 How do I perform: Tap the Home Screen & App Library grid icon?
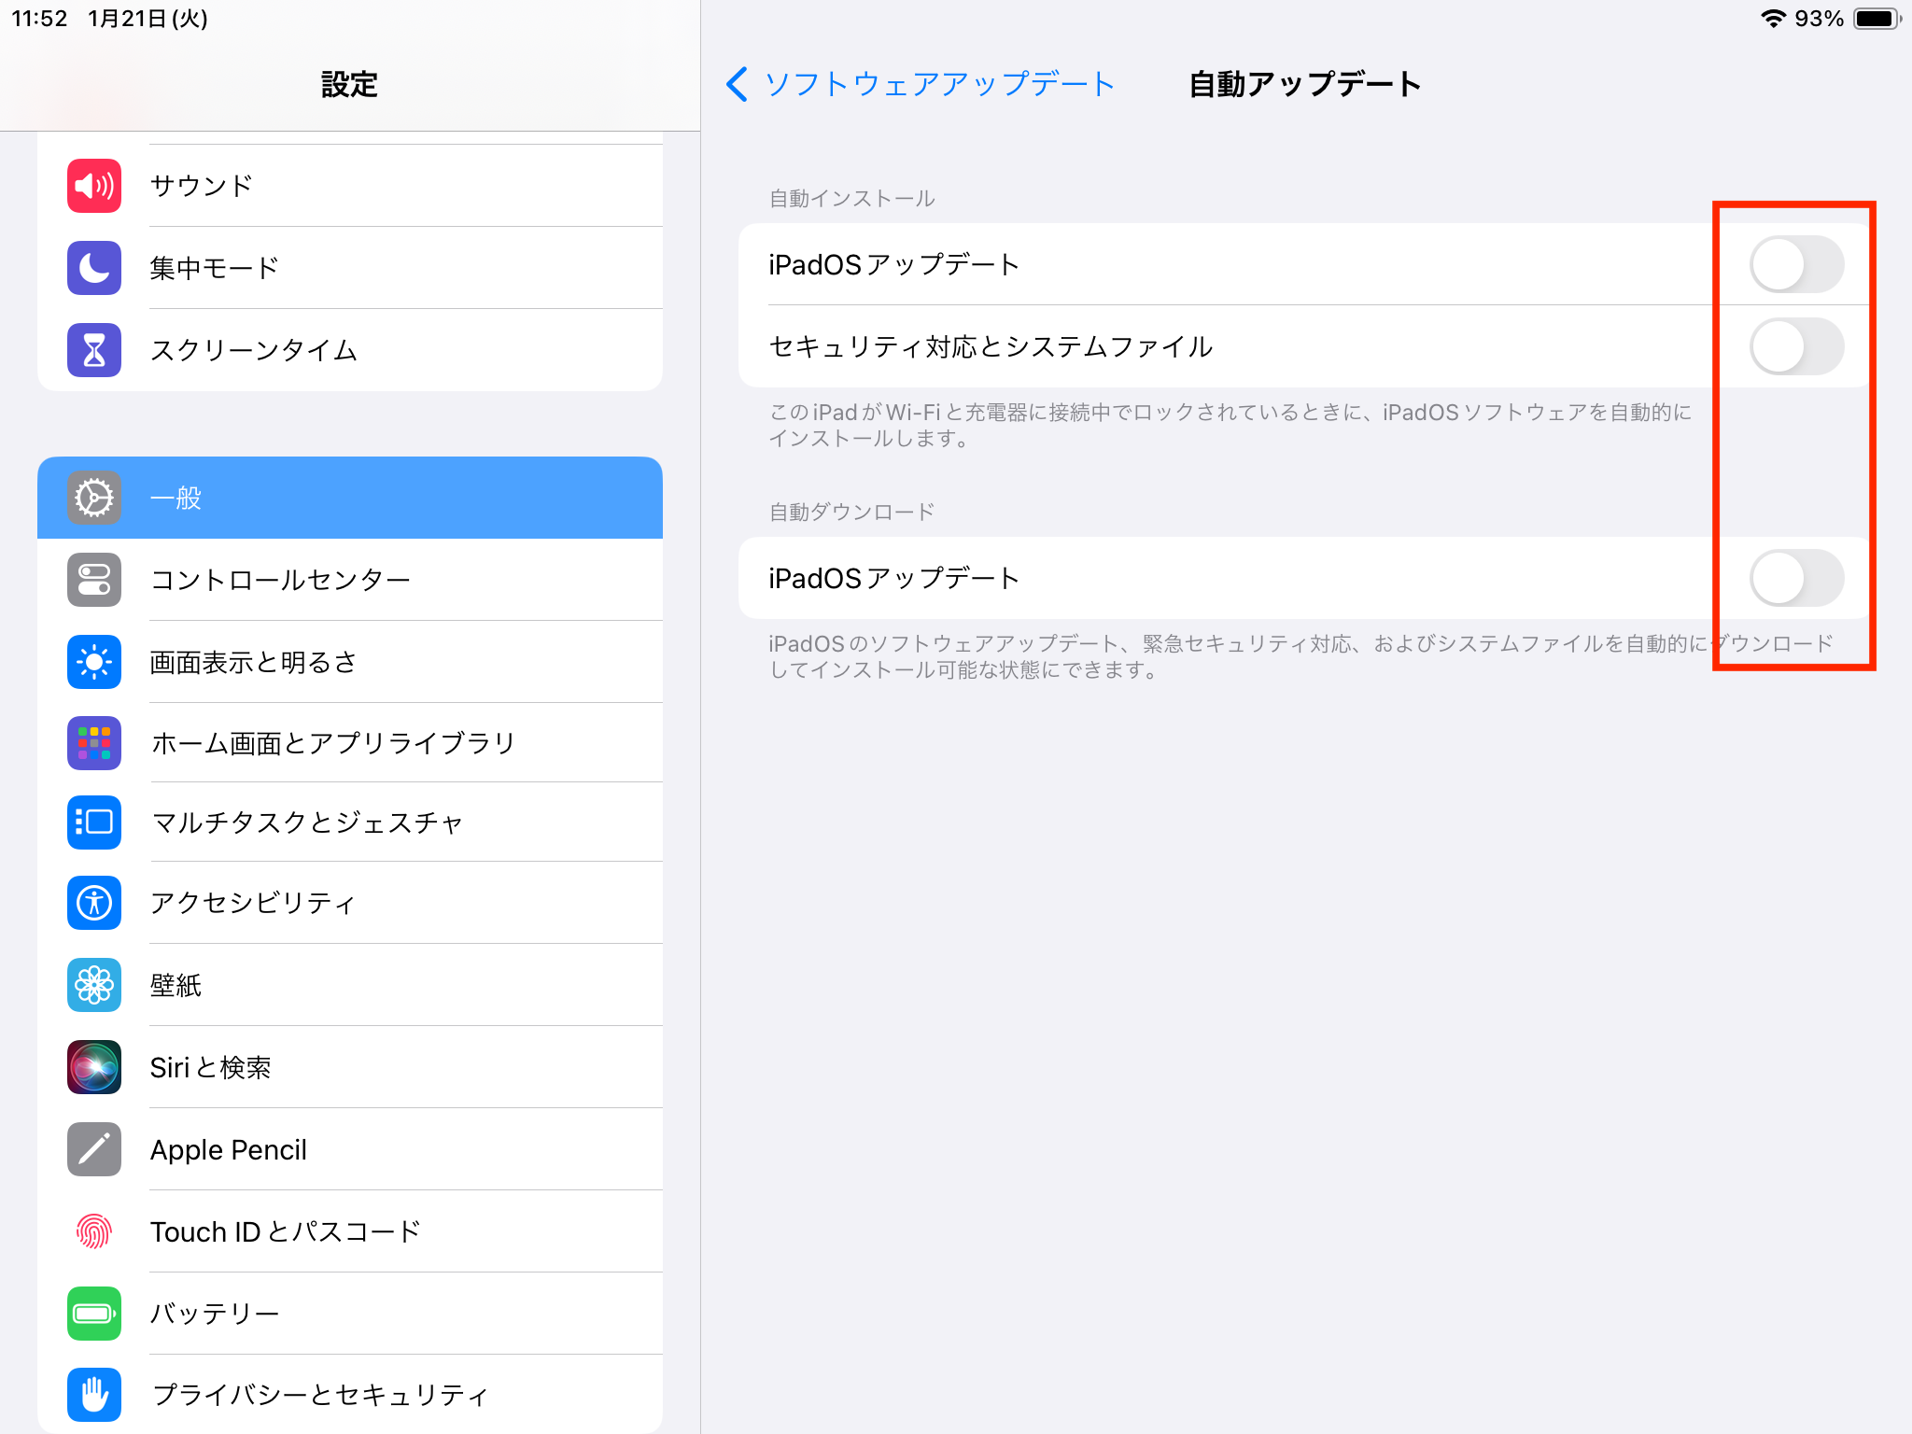94,743
